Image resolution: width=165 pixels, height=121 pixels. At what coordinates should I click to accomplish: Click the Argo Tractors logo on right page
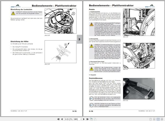pyautogui.click(x=150, y=6)
